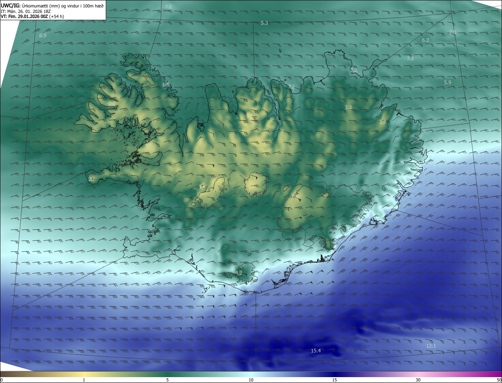Click the colorbar tick label 1

[84, 380]
